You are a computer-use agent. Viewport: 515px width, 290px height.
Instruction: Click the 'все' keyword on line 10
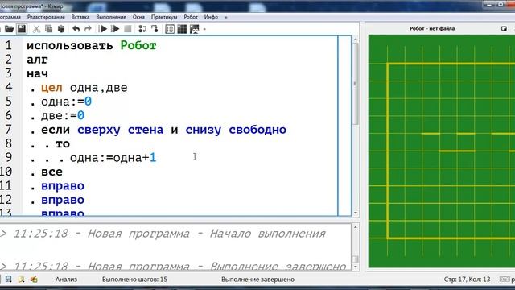(x=51, y=172)
